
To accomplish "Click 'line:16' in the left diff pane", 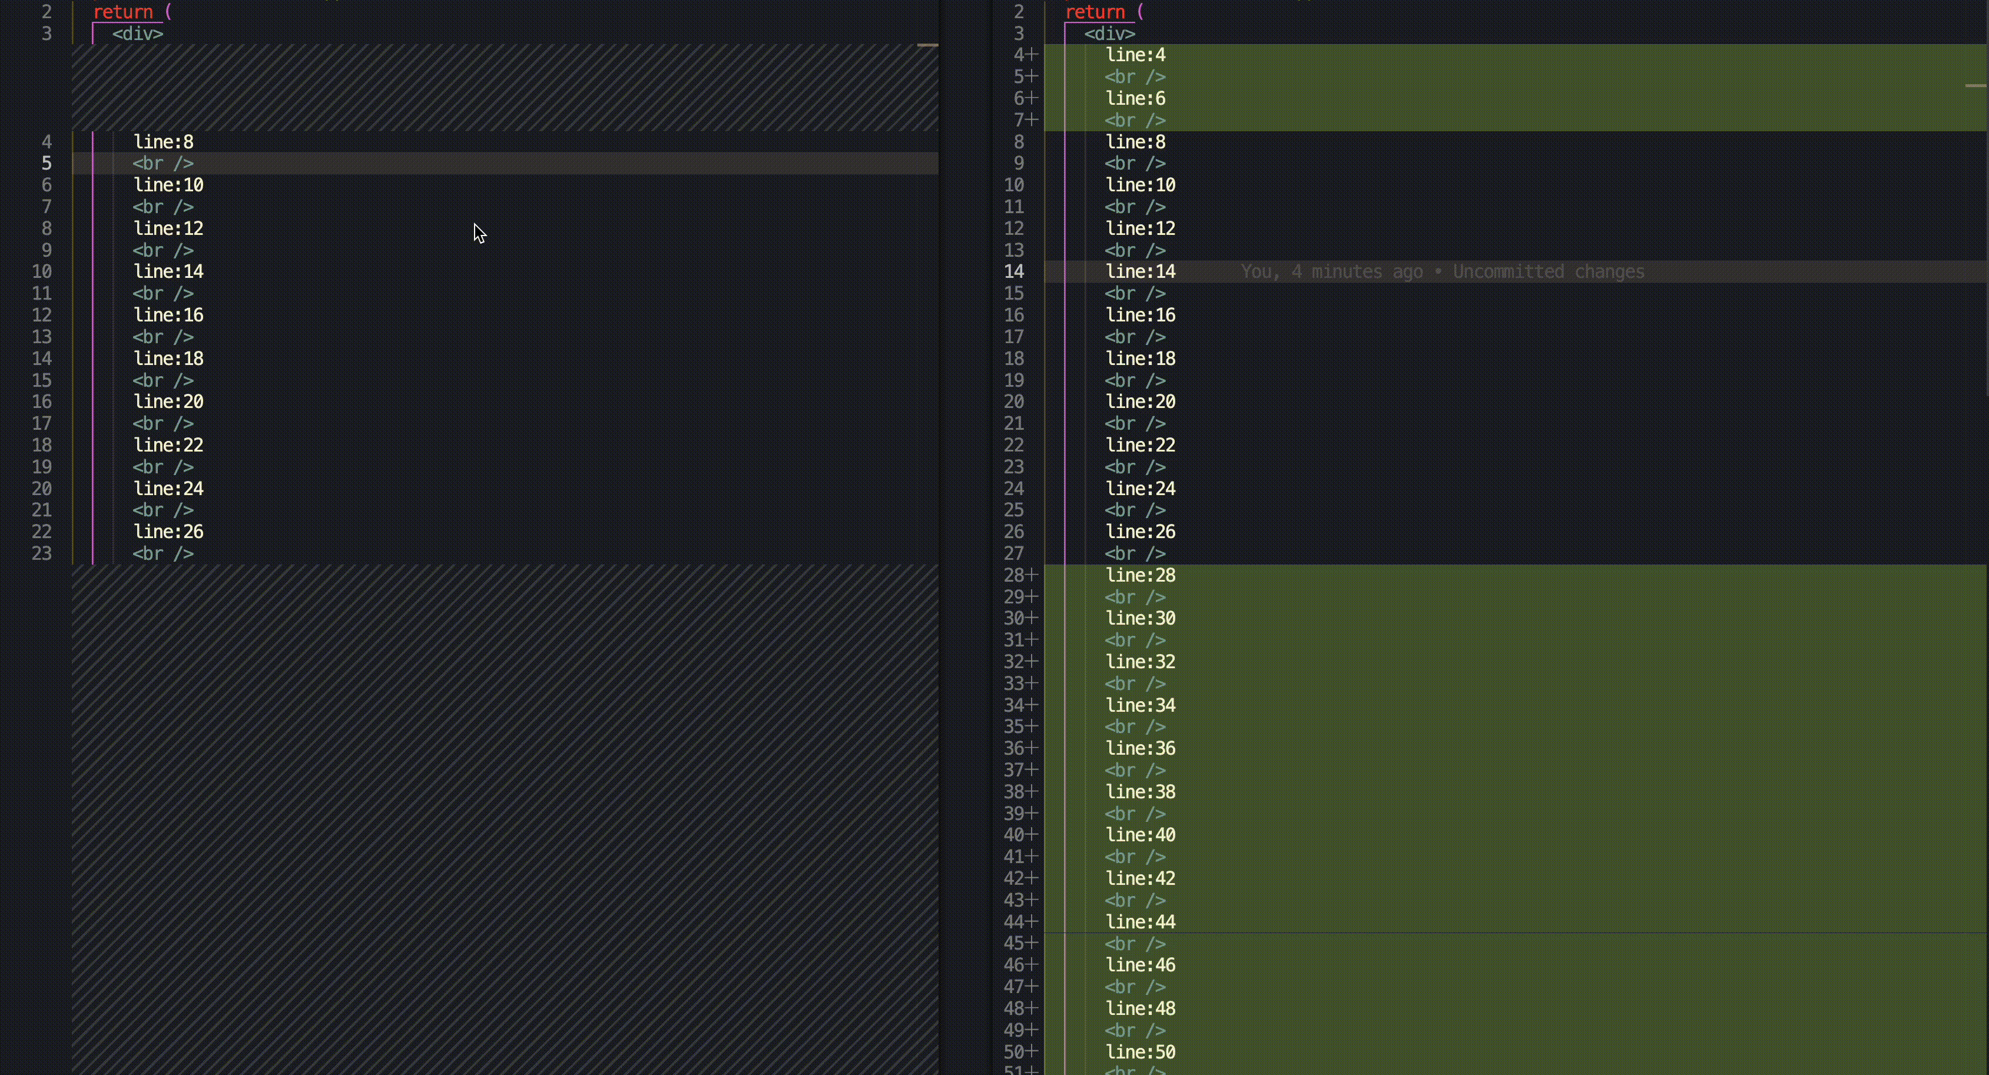I will (168, 315).
